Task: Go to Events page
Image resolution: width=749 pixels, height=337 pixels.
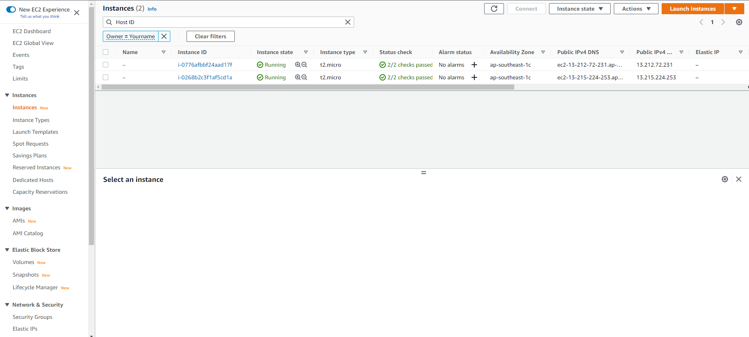Action: point(21,55)
